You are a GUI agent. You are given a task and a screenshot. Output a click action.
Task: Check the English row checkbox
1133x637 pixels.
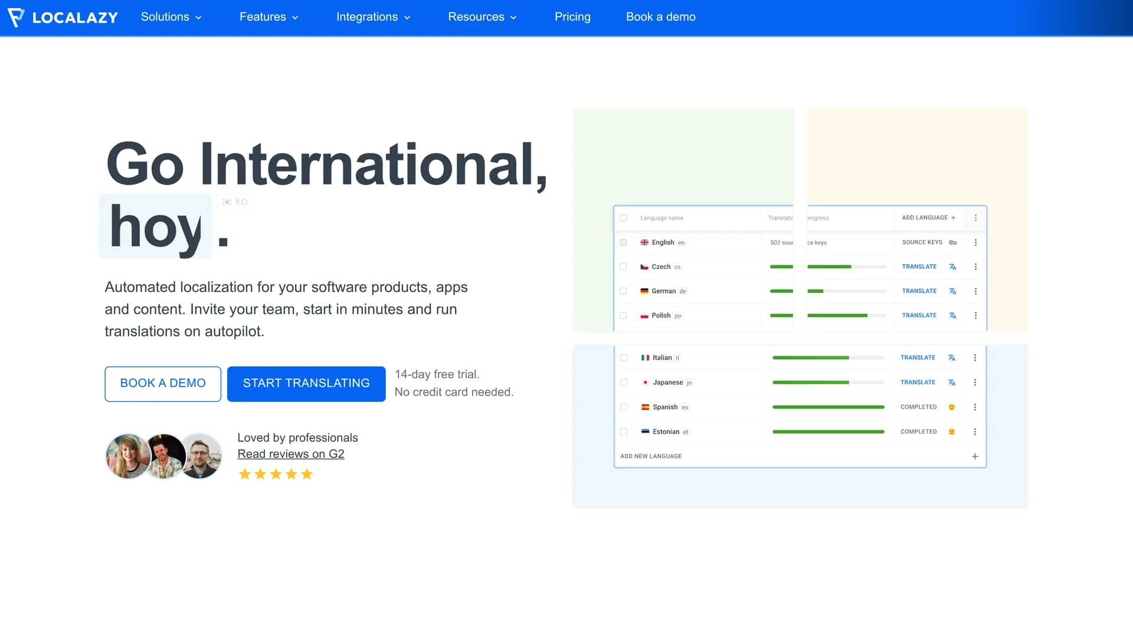point(623,242)
